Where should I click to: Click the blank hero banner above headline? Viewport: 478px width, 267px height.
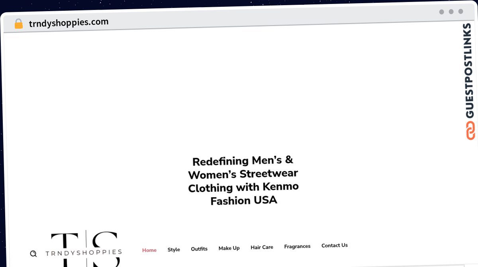pyautogui.click(x=239, y=92)
